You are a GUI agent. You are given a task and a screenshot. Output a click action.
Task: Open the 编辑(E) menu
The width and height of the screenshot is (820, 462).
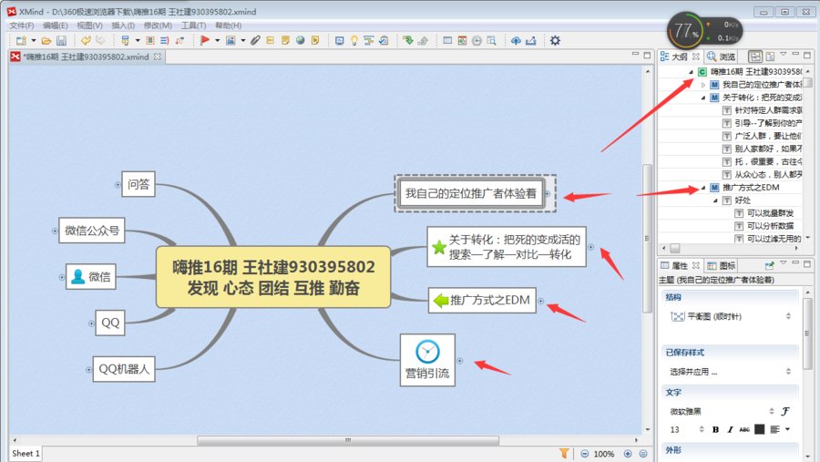click(x=56, y=26)
